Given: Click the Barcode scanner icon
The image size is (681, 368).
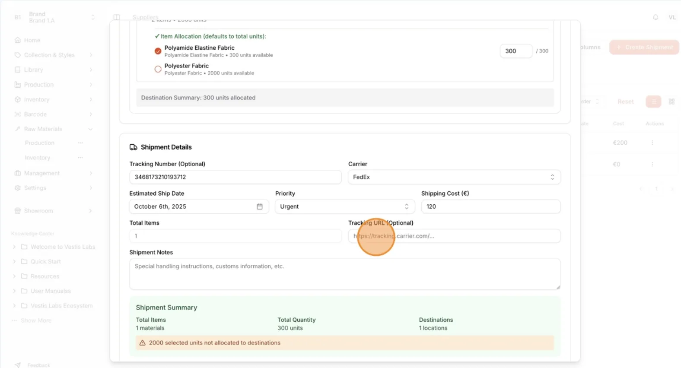Looking at the screenshot, I should (18, 114).
